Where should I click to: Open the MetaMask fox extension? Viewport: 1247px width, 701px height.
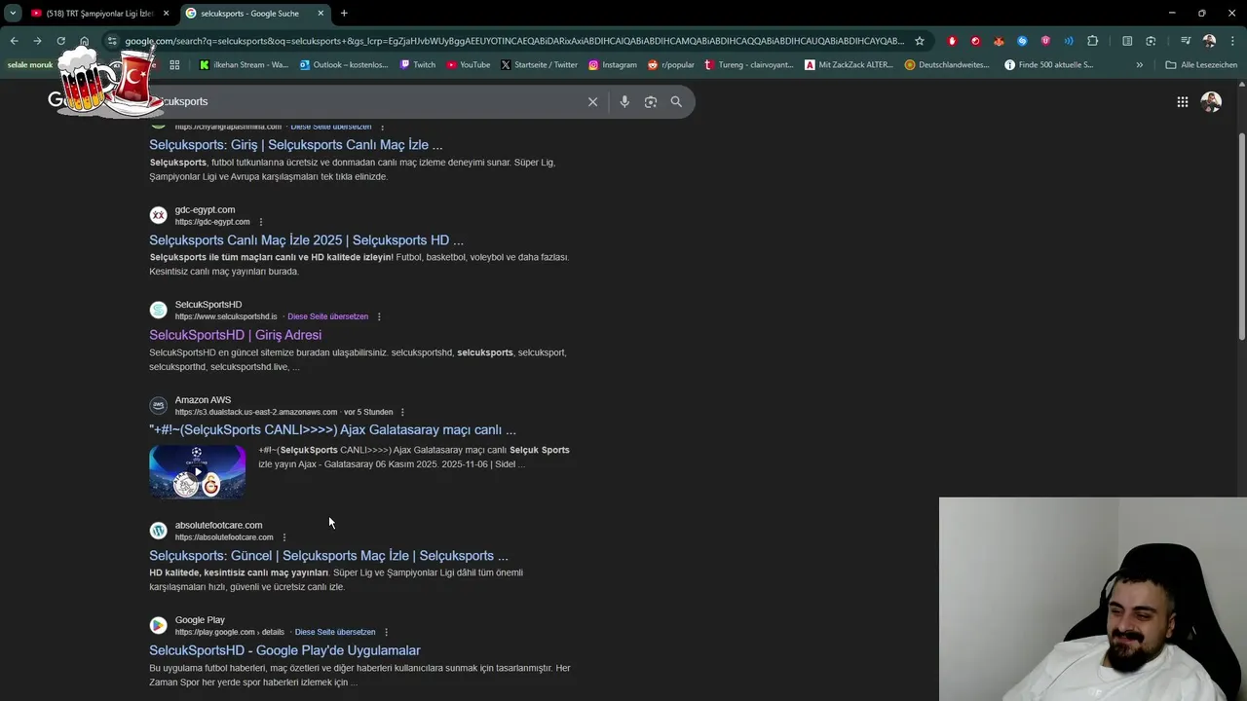999,41
